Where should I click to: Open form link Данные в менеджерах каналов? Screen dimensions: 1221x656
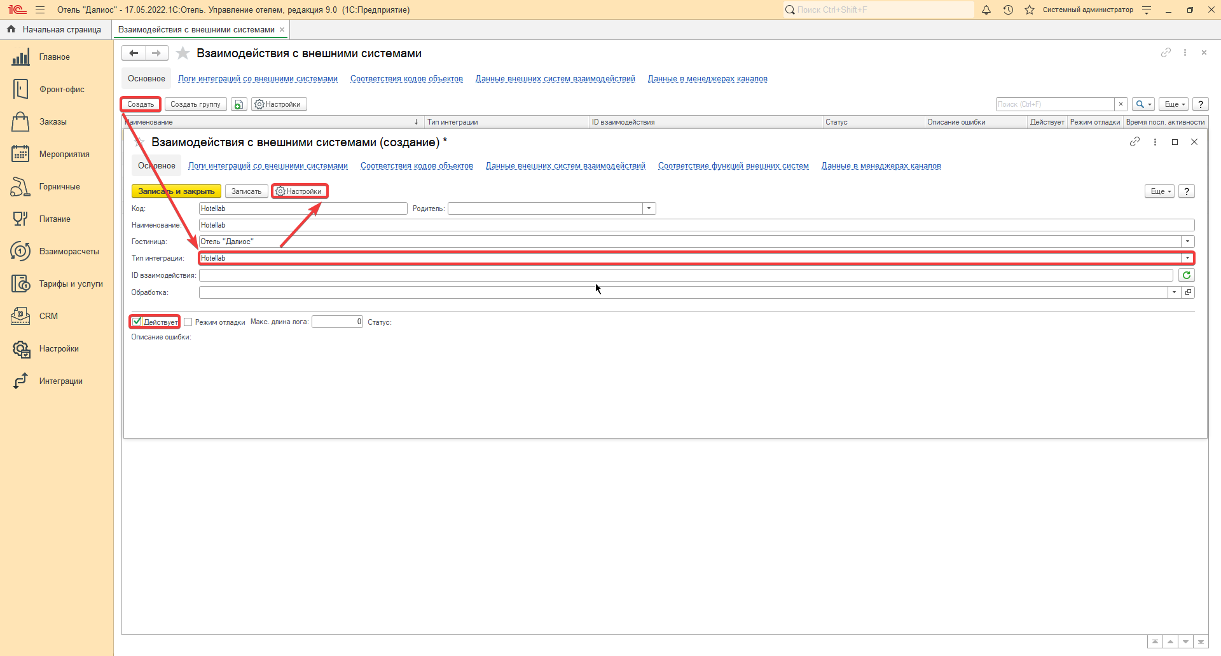(881, 166)
